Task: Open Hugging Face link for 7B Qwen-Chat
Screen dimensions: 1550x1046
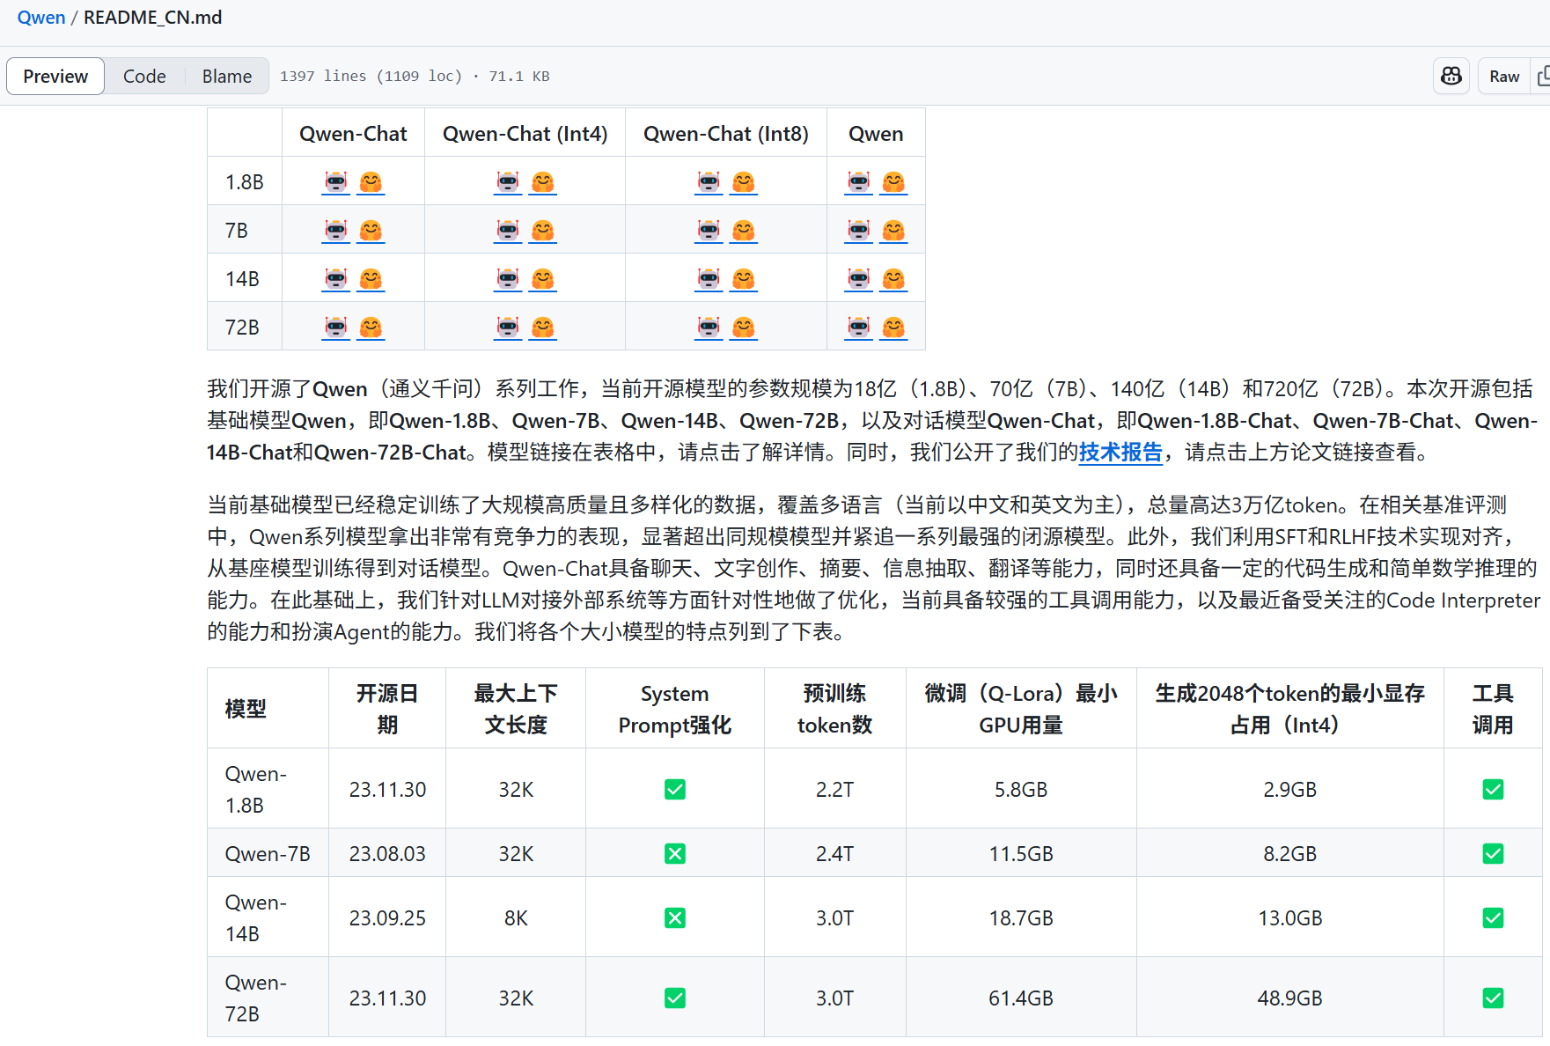Action: [371, 231]
